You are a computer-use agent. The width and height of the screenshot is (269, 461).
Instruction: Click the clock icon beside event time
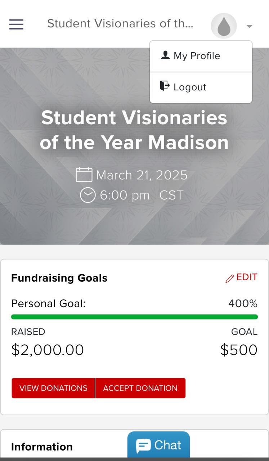(88, 195)
